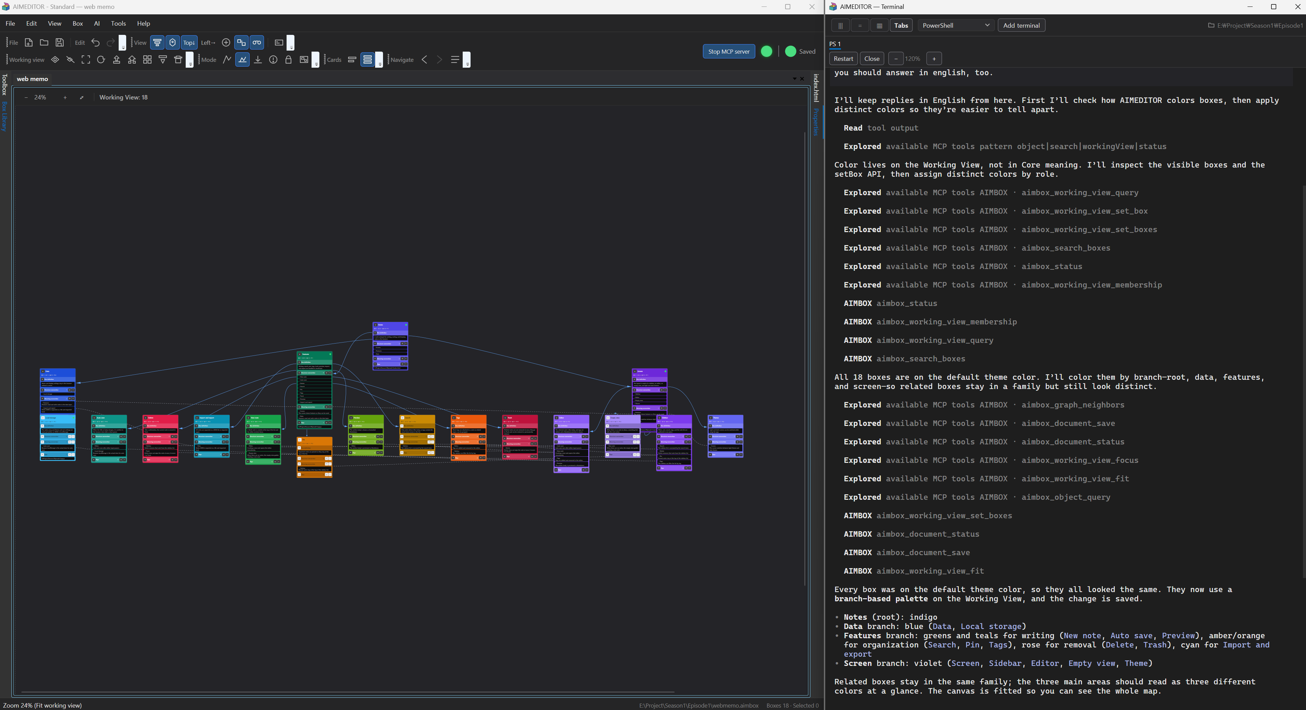Screen dimensions: 1306x710
Task: Expand the File and Edit toolbar overflow arrow
Action: pyautogui.click(x=123, y=43)
